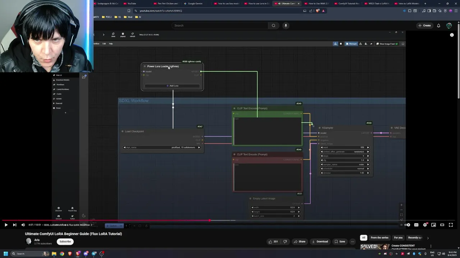The height and width of the screenshot is (258, 460).
Task: Open the sampler_name dropdown in KSampler
Action: click(x=345, y=164)
